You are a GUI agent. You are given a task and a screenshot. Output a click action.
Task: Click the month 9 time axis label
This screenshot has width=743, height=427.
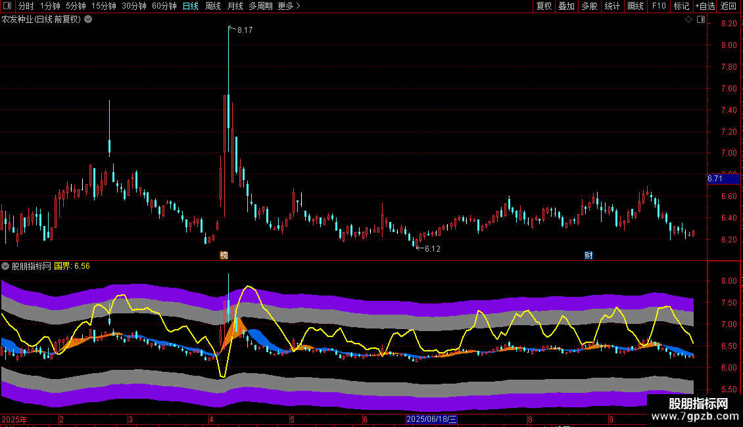[611, 419]
